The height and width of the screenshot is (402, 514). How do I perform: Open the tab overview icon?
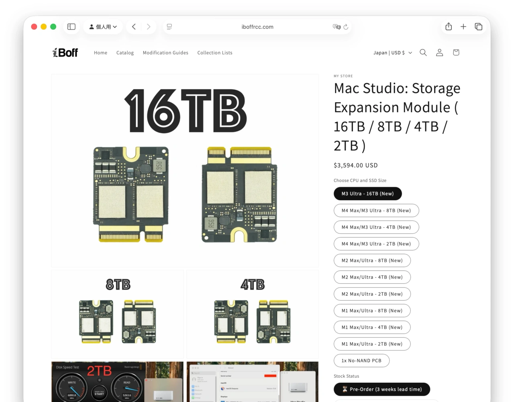click(x=479, y=26)
